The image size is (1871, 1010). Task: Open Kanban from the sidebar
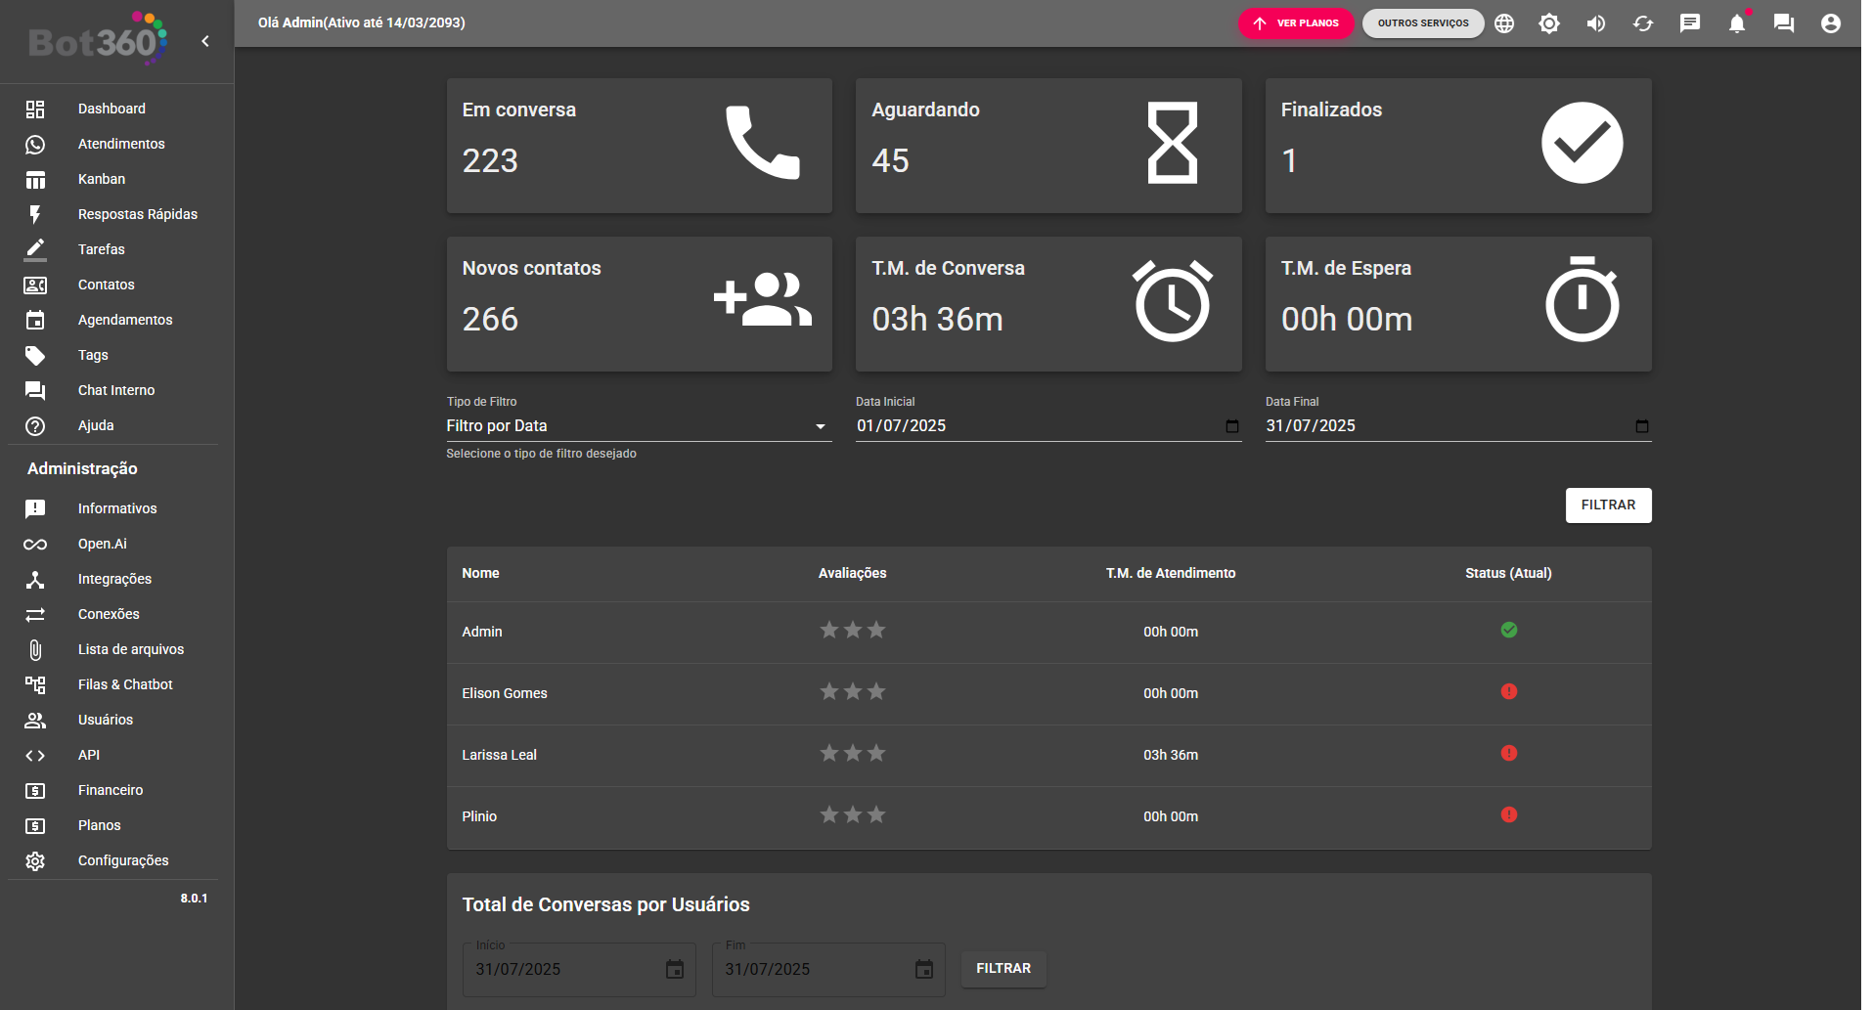point(102,179)
